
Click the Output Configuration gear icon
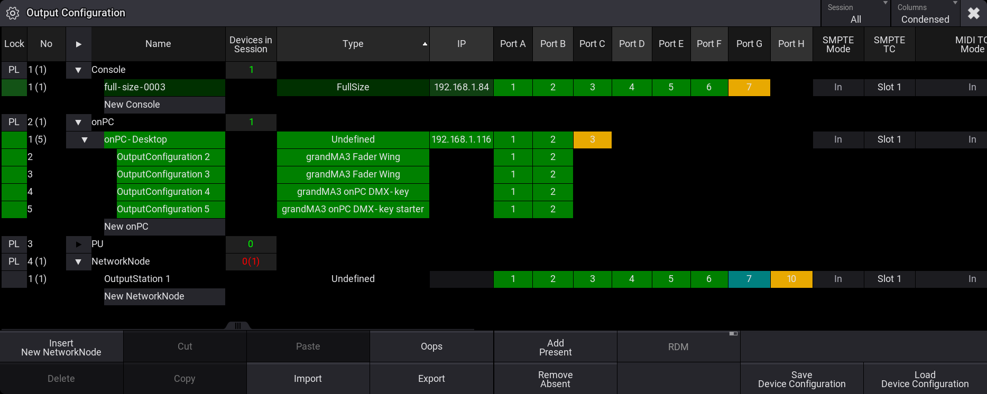pyautogui.click(x=13, y=13)
